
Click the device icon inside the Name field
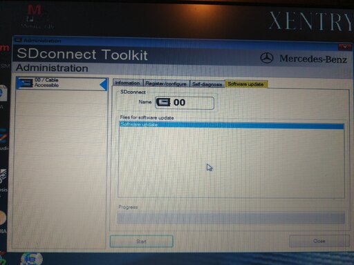click(163, 102)
